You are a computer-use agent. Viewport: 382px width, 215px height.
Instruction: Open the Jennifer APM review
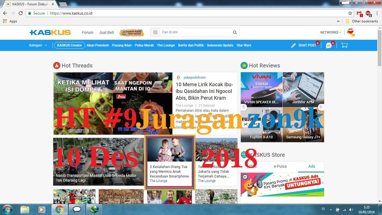point(303,90)
